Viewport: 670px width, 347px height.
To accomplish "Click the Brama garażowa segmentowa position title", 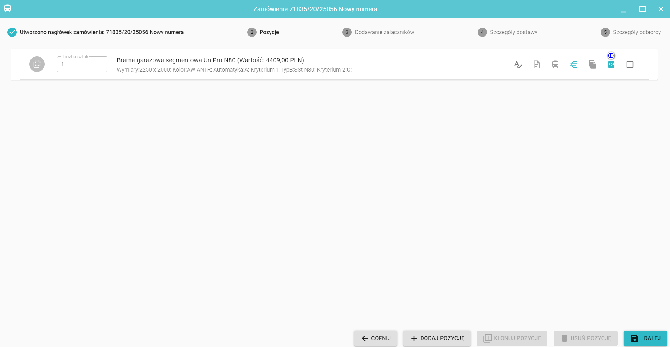I will [210, 60].
